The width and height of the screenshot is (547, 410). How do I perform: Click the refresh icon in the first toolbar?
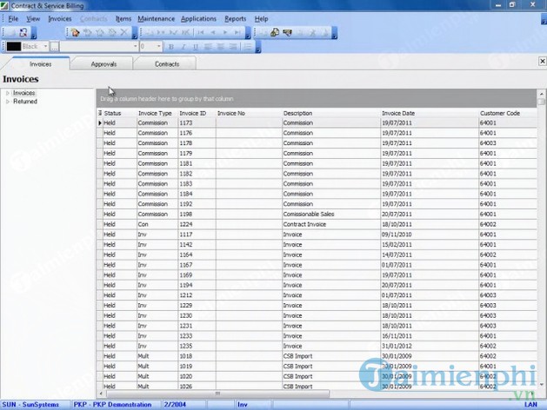pyautogui.click(x=23, y=33)
